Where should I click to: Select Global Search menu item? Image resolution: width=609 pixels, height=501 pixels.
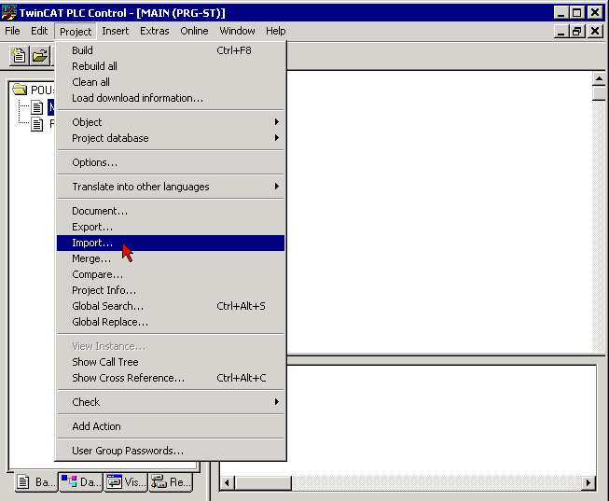click(x=171, y=306)
